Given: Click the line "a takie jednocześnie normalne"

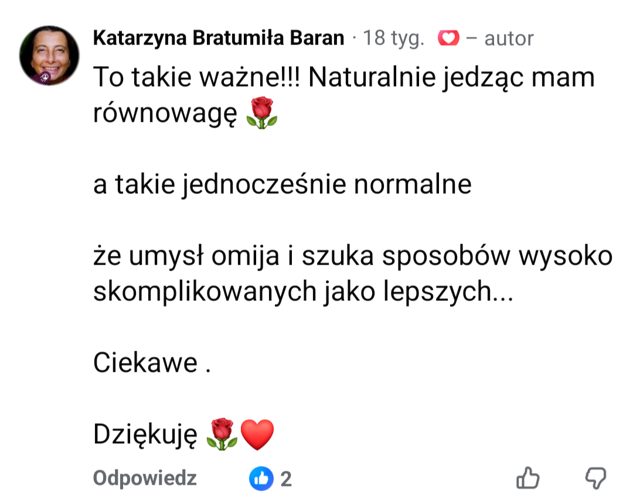Looking at the screenshot, I should pyautogui.click(x=283, y=185).
